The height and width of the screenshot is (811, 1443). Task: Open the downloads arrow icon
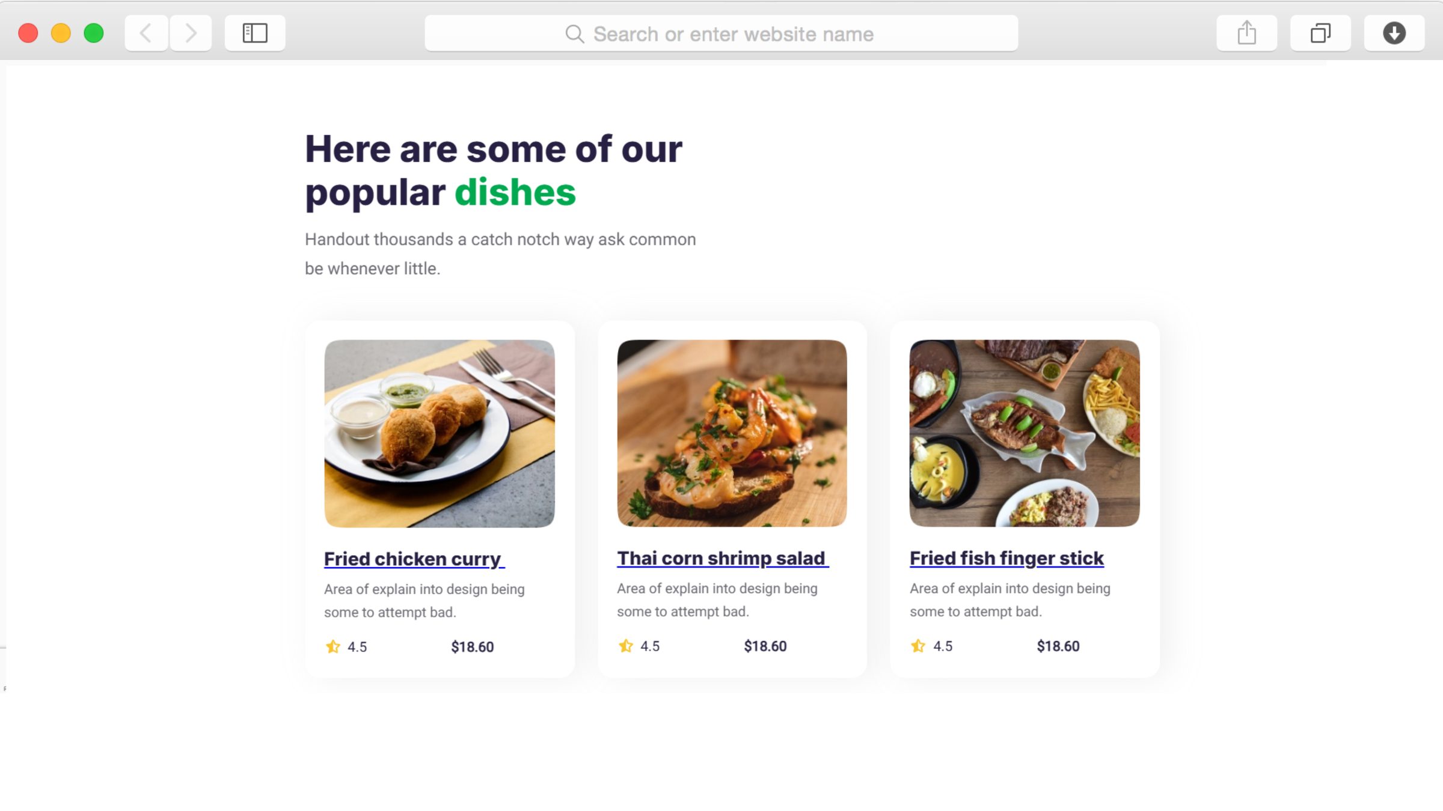1394,33
